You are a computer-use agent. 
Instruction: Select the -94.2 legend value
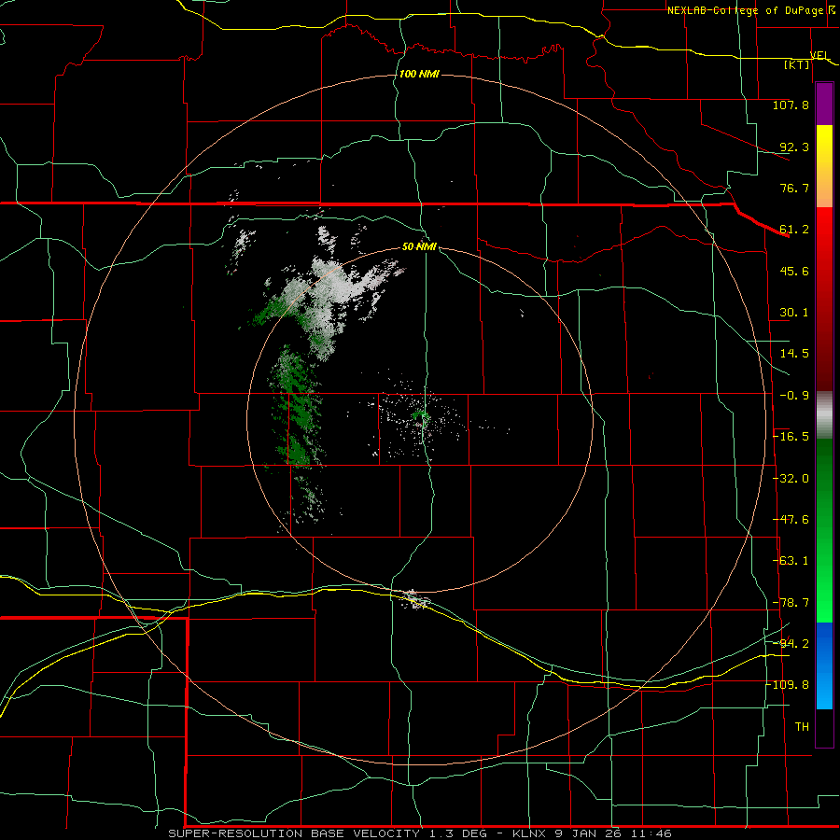click(791, 643)
